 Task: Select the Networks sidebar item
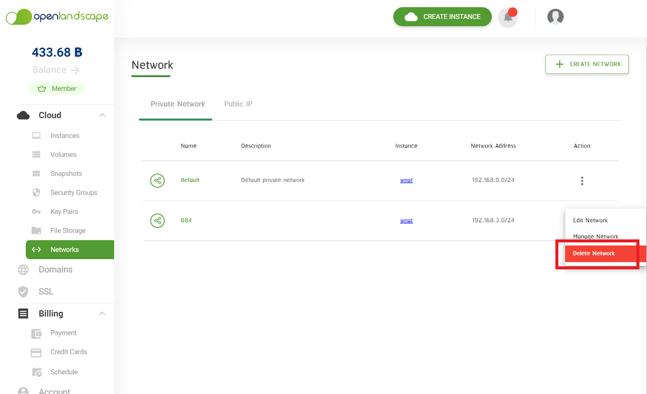click(x=70, y=250)
